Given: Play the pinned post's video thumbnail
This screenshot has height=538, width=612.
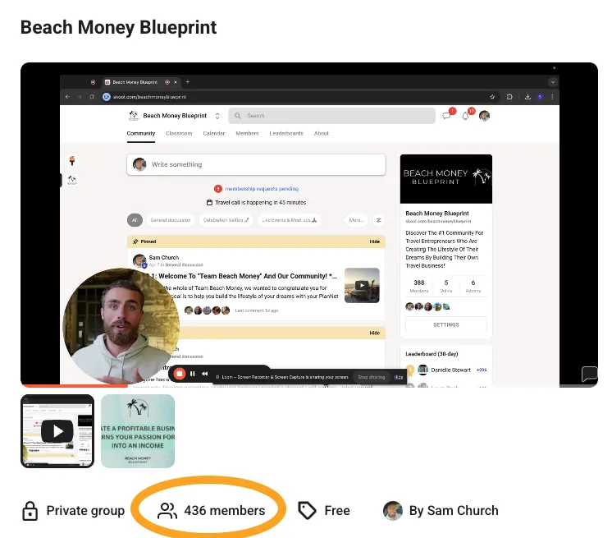Looking at the screenshot, I should pyautogui.click(x=362, y=285).
